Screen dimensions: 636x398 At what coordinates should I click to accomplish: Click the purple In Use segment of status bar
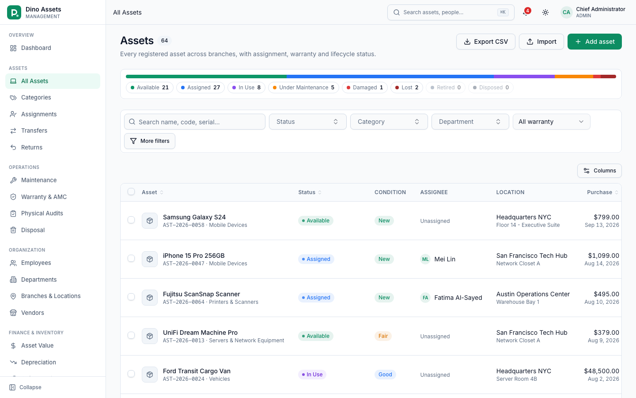point(524,77)
